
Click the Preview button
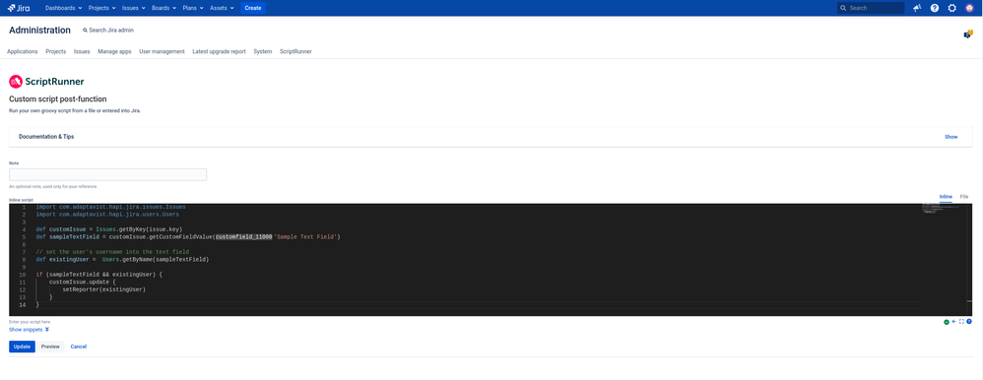[50, 347]
